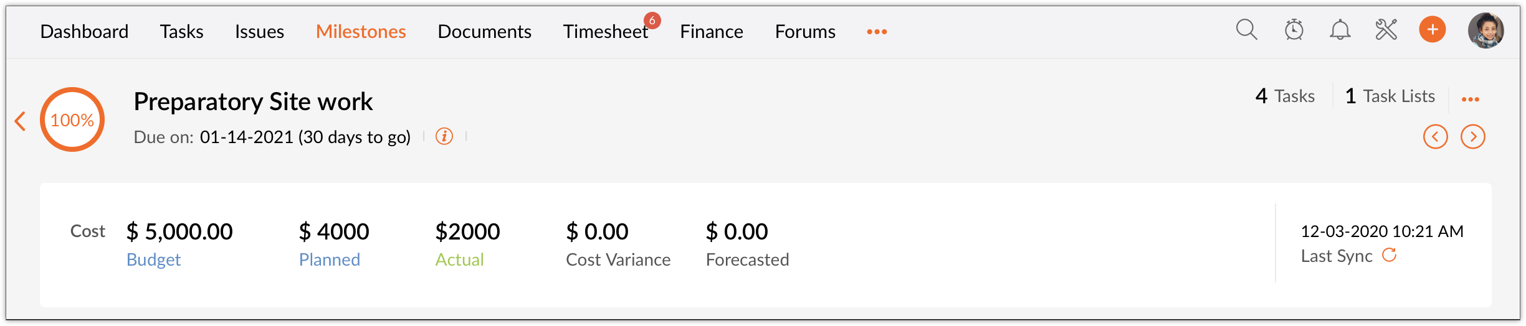Open the timer stopwatch icon
Image resolution: width=1526 pixels, height=326 pixels.
tap(1294, 30)
